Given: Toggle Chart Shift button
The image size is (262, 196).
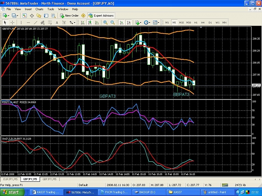Looking at the screenshot, I should click(129, 22).
